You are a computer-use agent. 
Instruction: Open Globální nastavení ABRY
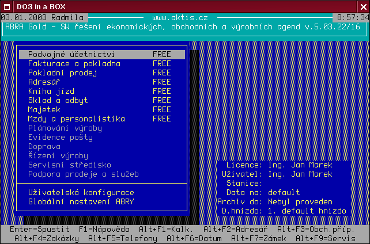click(x=81, y=201)
